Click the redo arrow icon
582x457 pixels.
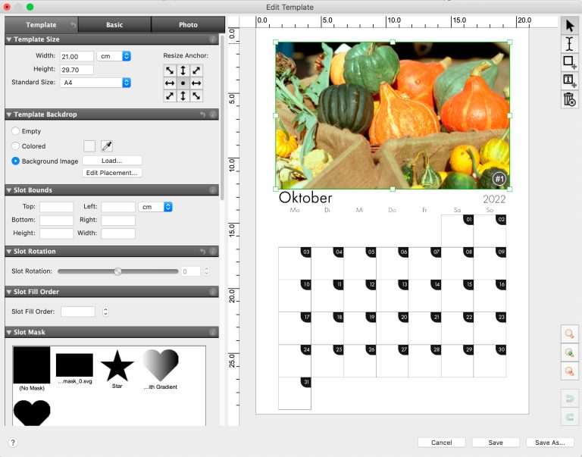(569, 417)
